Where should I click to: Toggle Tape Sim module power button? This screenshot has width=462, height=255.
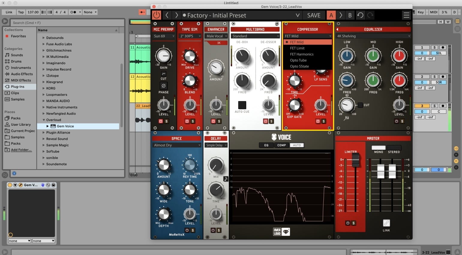[x=187, y=121]
